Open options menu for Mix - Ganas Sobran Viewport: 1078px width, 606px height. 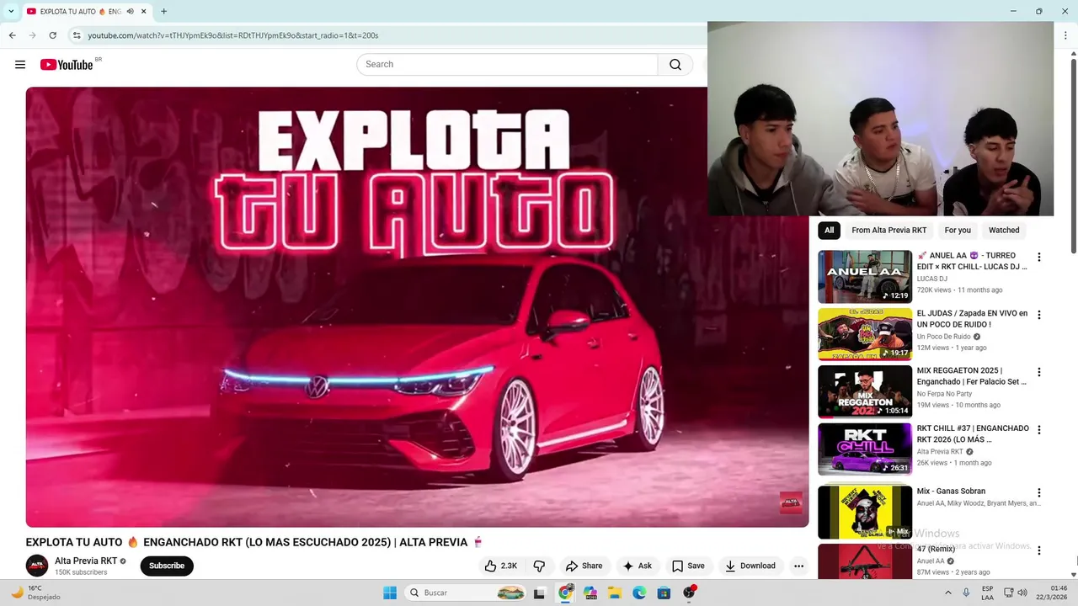pyautogui.click(x=1038, y=493)
